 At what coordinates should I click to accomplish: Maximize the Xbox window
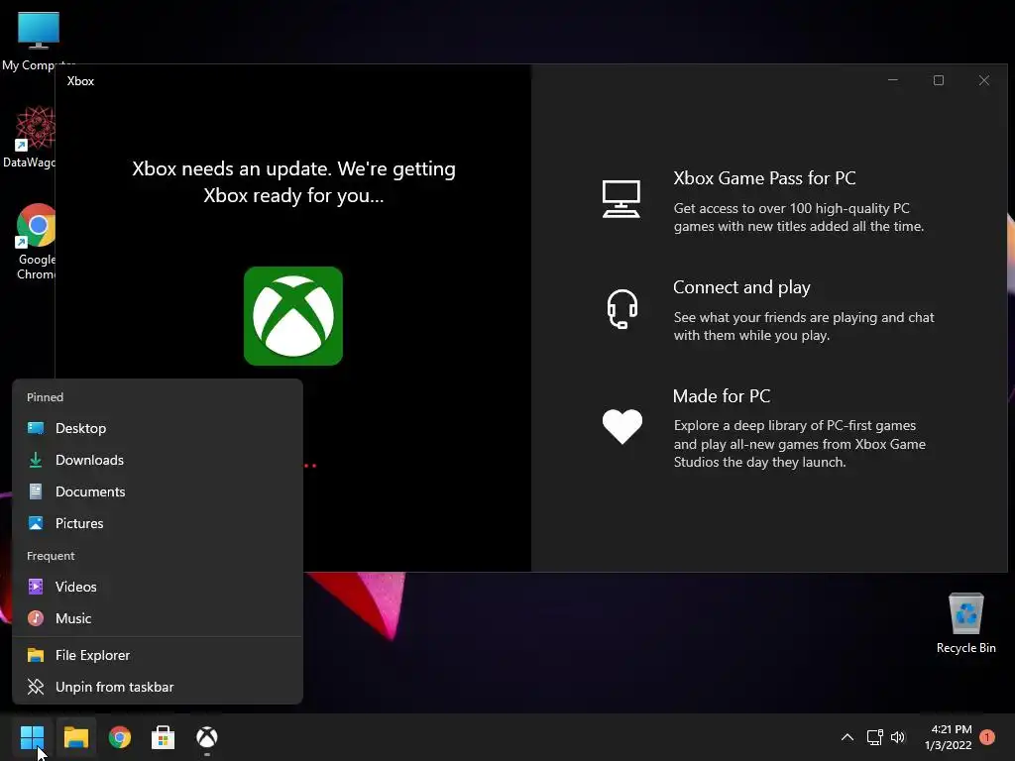click(x=939, y=80)
